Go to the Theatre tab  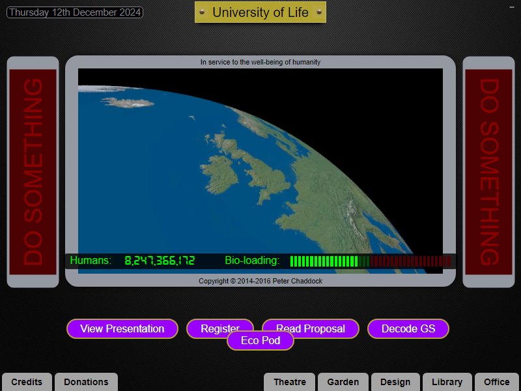click(289, 382)
